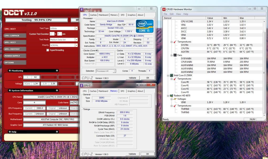The width and height of the screenshot is (268, 159).
Task: Open the Edit menu in Hardware Monitor
Action: 171,14
